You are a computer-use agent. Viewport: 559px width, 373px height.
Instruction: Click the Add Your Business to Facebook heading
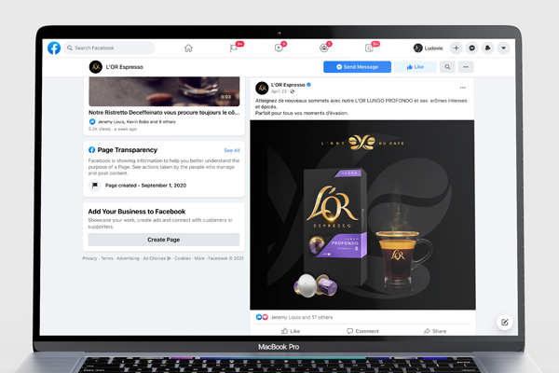coord(137,212)
